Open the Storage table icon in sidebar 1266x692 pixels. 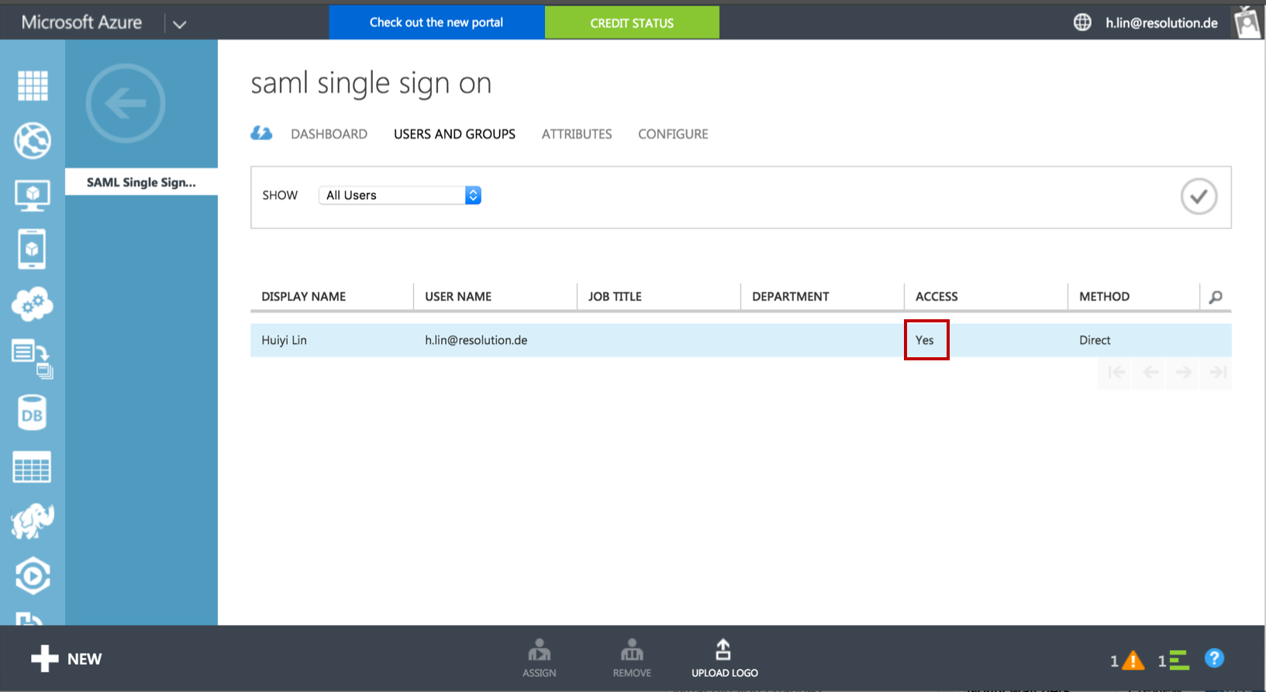[x=33, y=467]
